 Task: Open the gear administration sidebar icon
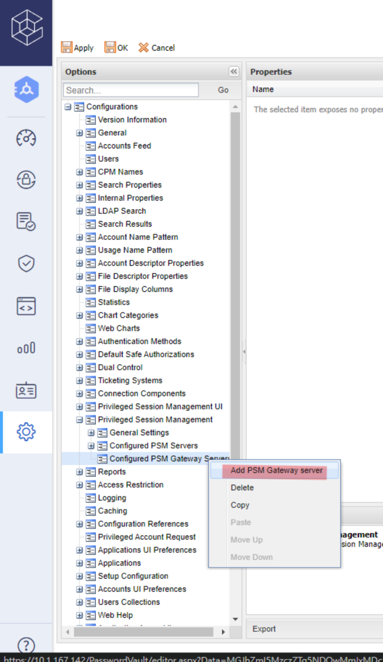(x=26, y=431)
